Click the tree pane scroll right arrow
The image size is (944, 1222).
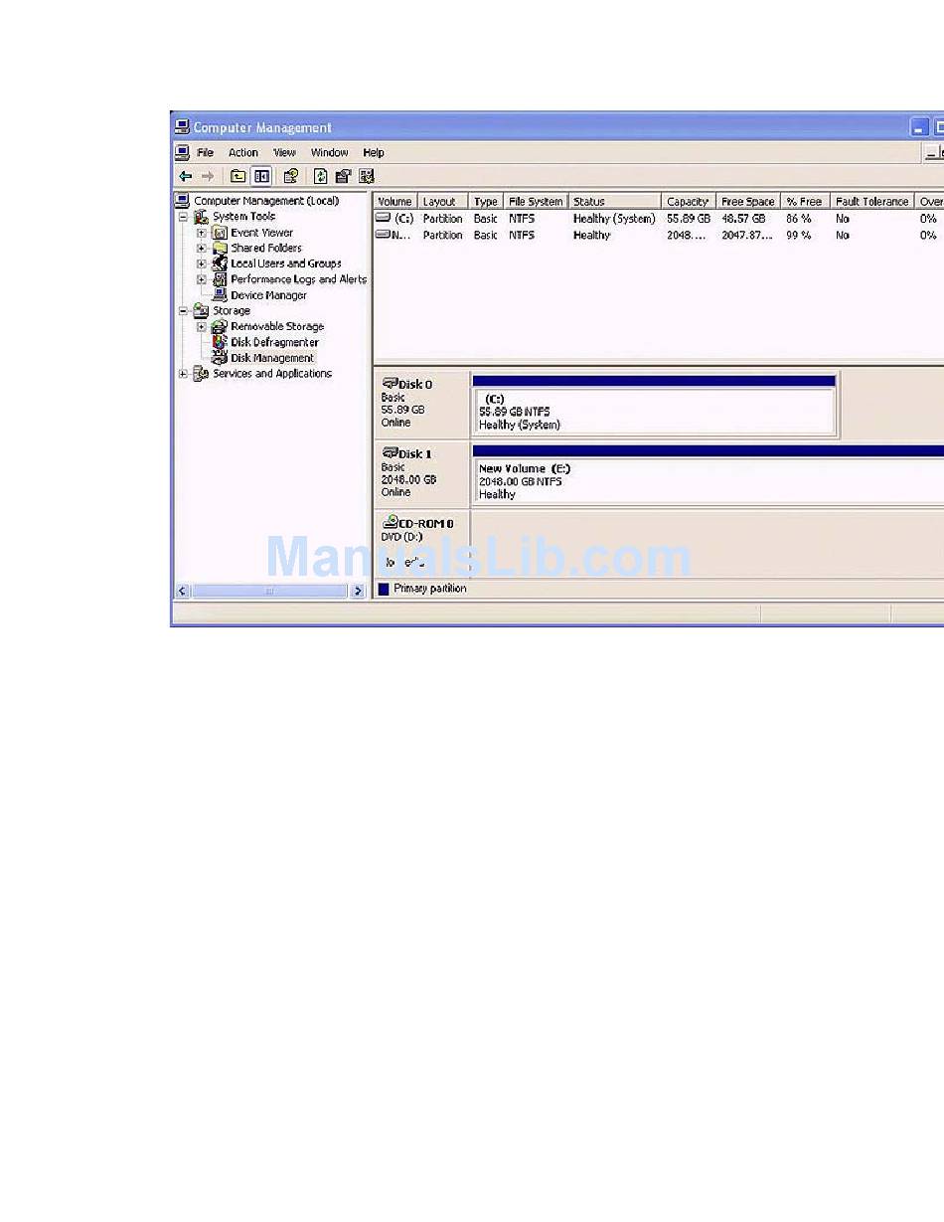358,591
